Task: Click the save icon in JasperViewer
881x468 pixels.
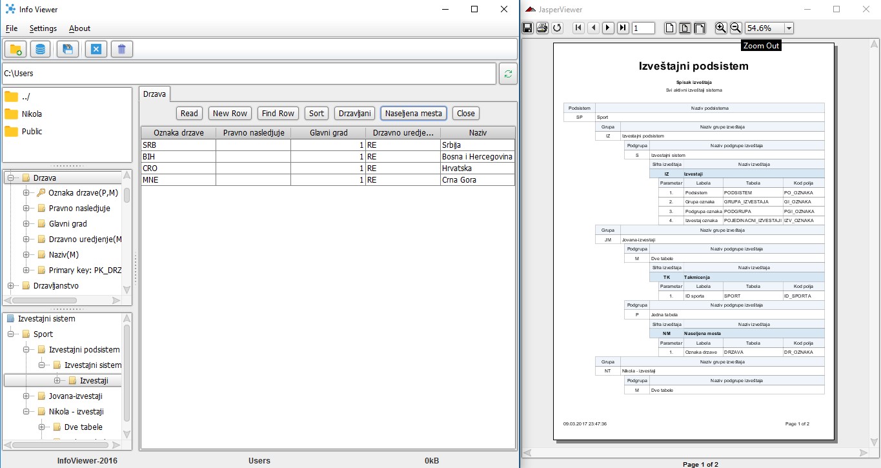Action: (527, 28)
